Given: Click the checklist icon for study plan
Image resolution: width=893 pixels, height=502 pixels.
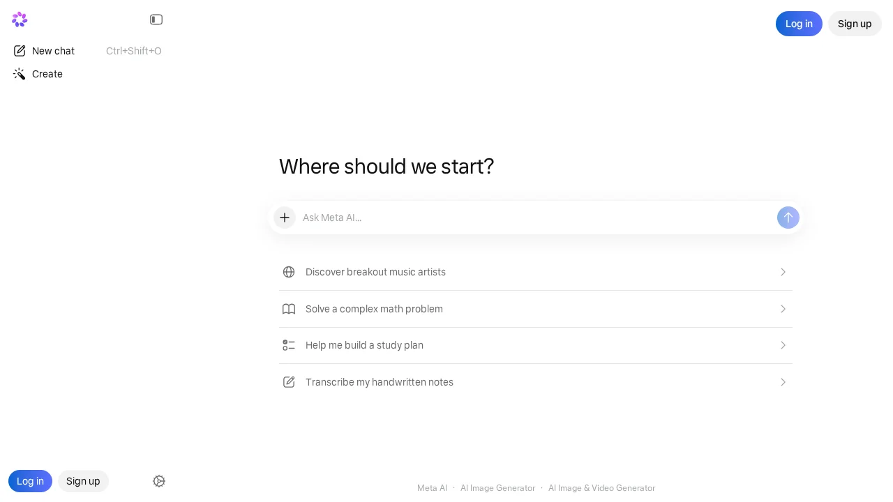Looking at the screenshot, I should 289,345.
